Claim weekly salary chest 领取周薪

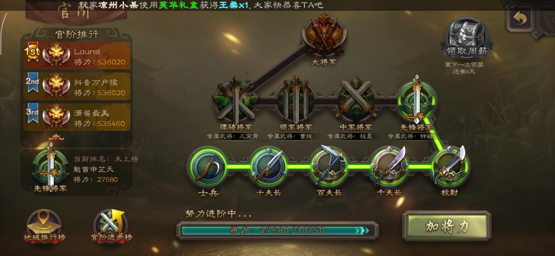pyautogui.click(x=466, y=38)
